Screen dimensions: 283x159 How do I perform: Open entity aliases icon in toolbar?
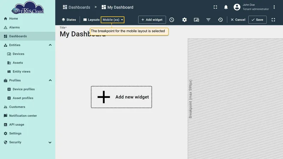[x=196, y=20]
